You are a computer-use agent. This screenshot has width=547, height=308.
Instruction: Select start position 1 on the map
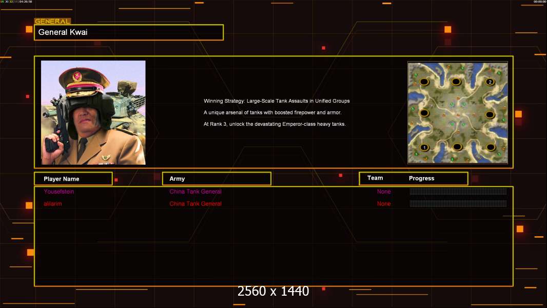424,147
